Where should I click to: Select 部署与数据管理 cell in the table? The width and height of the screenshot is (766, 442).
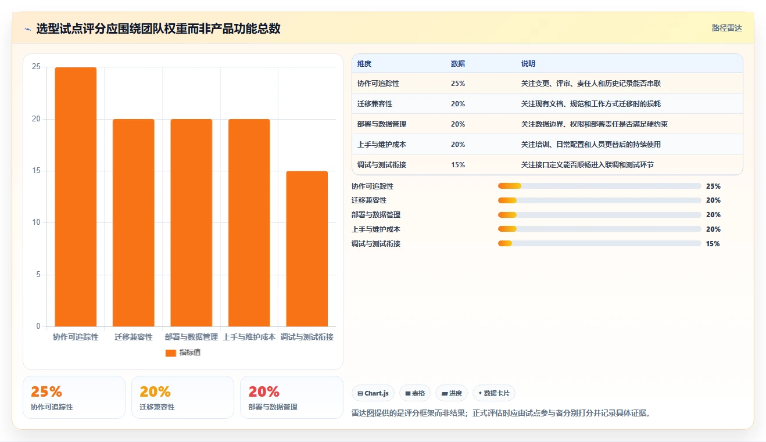382,124
